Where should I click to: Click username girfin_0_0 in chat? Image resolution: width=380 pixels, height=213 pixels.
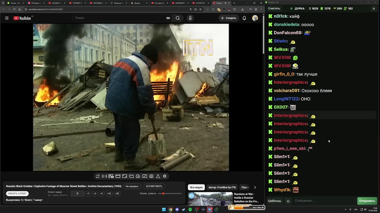coord(284,74)
